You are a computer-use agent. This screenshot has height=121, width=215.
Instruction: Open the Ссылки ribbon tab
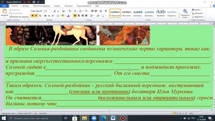tap(57, 6)
